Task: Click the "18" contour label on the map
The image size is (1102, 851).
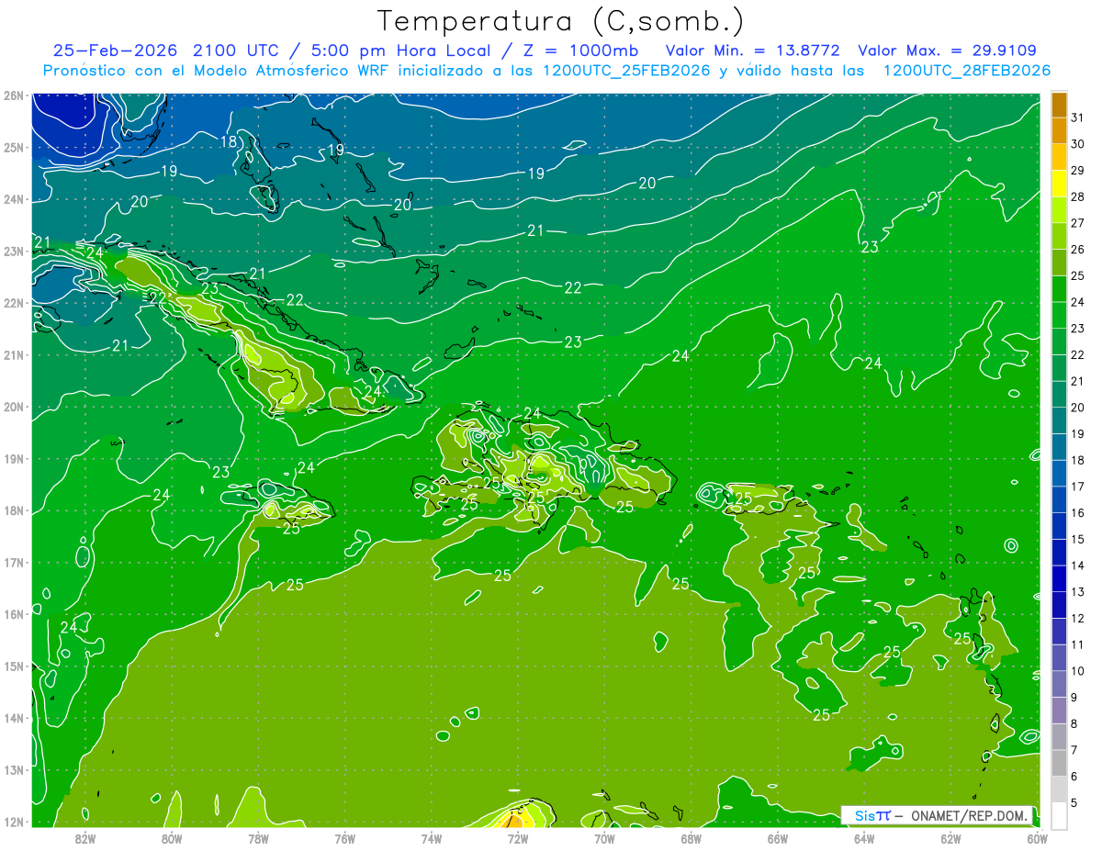Action: point(229,141)
